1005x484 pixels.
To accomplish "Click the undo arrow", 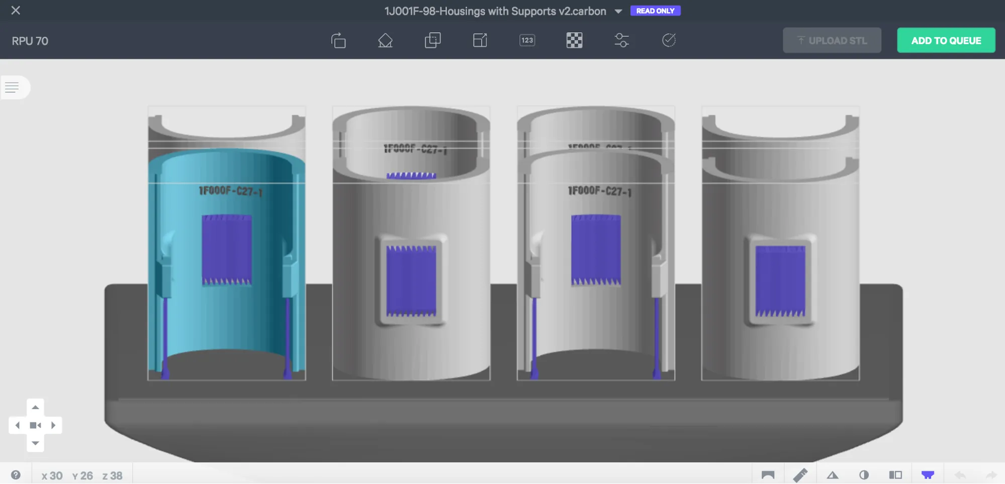I will pos(960,475).
